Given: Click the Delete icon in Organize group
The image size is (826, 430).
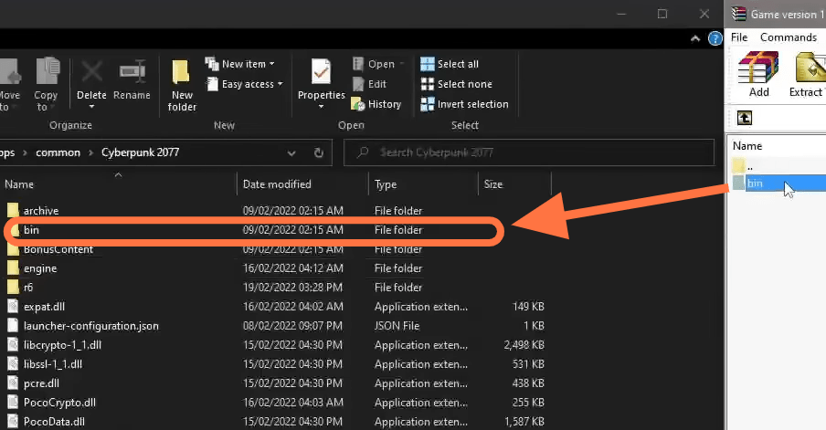Looking at the screenshot, I should [91, 72].
